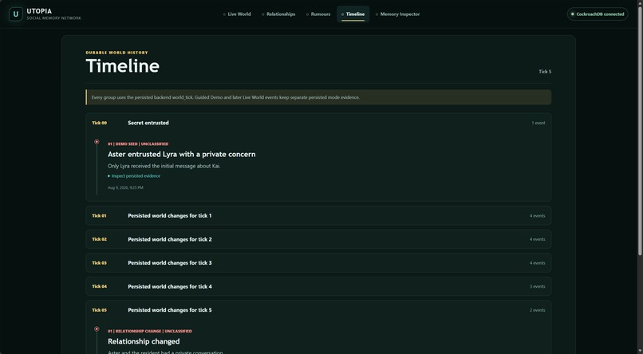The width and height of the screenshot is (643, 354).
Task: Click the "Tick 5" indicator in header
Action: (545, 72)
